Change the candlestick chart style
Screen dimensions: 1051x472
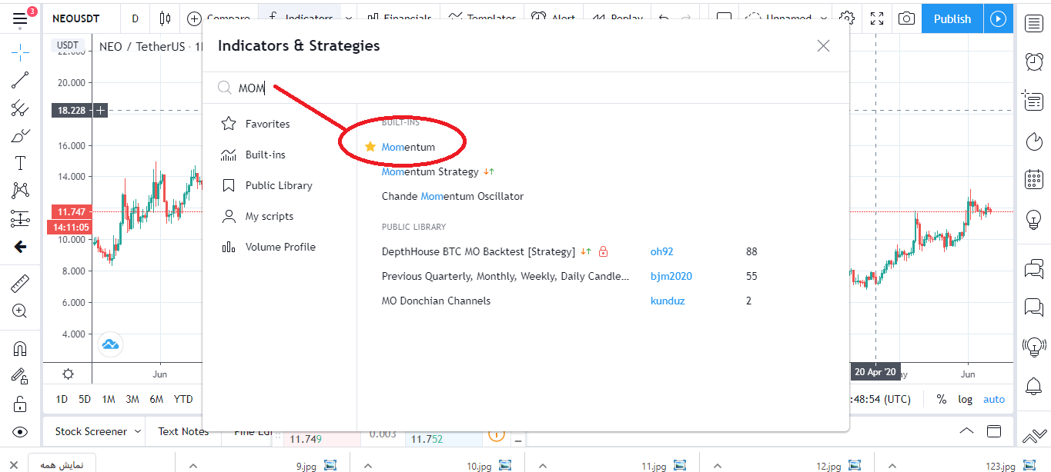[164, 18]
